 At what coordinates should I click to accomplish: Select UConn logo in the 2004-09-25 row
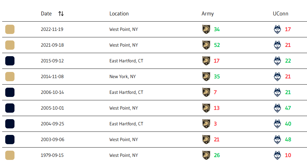[x=277, y=124]
